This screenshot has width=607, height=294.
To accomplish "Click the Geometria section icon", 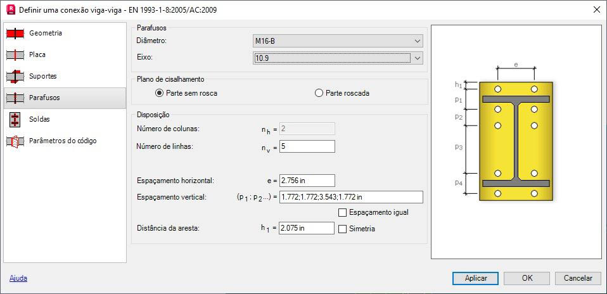I will 15,34.
